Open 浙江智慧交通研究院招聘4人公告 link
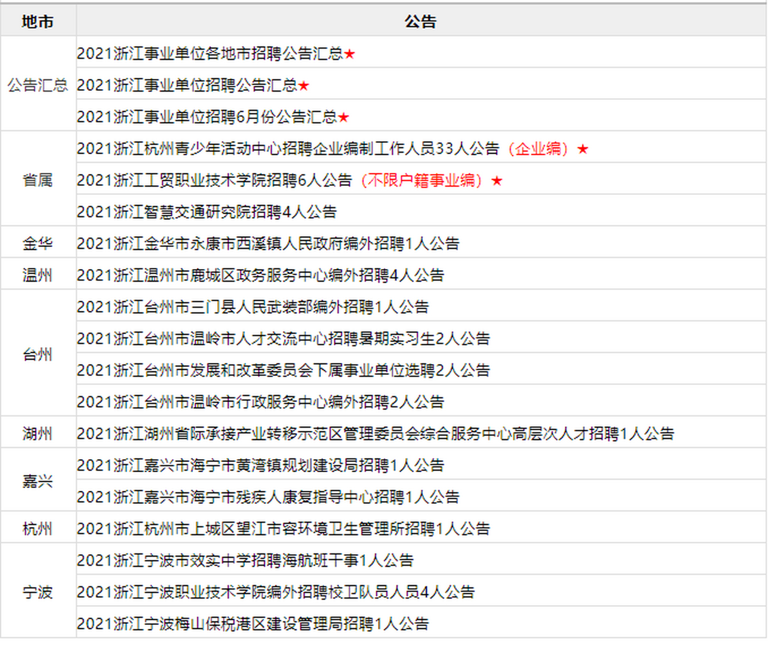Image resolution: width=768 pixels, height=645 pixels. pos(207,212)
